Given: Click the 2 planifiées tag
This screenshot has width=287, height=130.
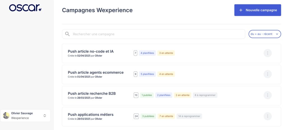Looking at the screenshot, I should click(164, 95).
